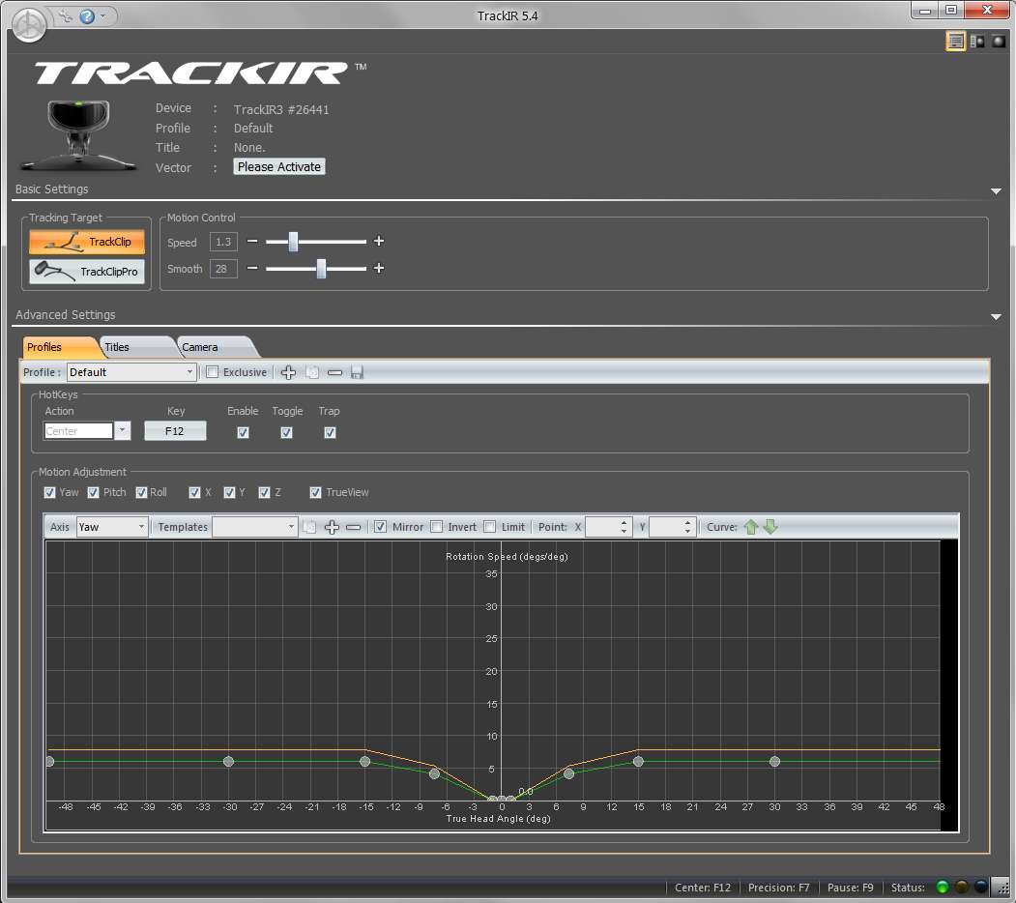Screen dimensions: 1016x903
Task: Toggle the hotkey Toggle checkbox
Action: pyautogui.click(x=286, y=432)
